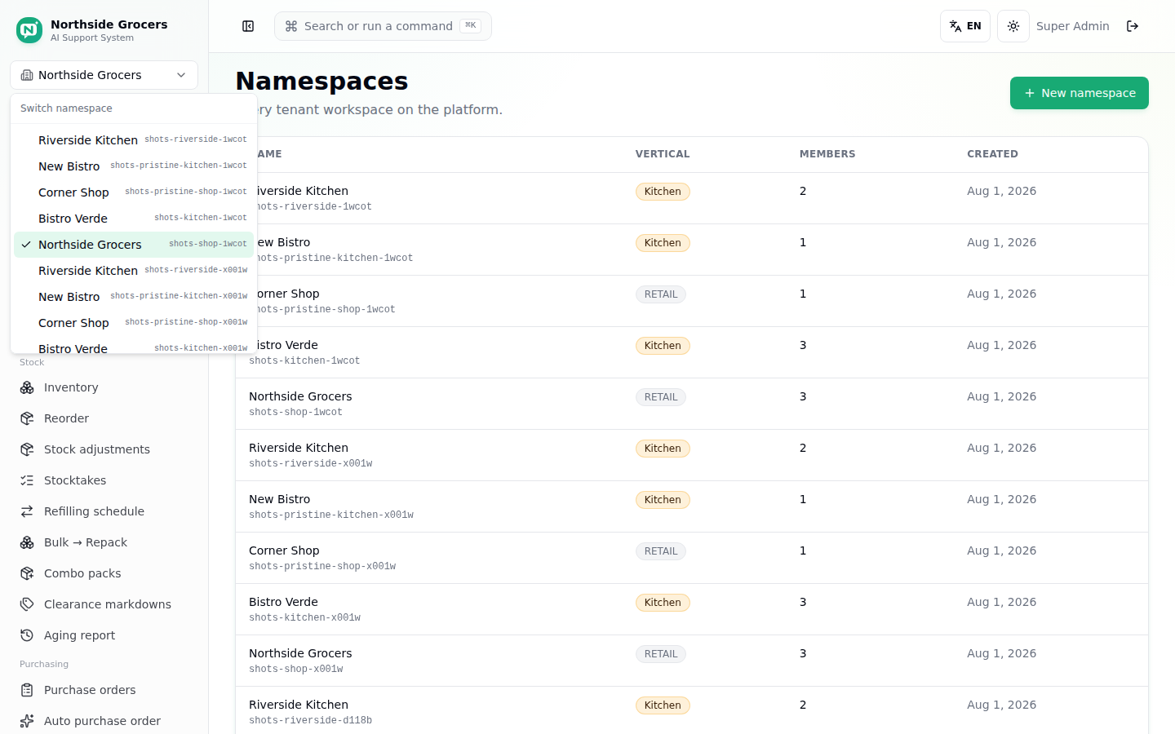
Task: Select Corner Shop shots-pristine-shop-x001w in switcher
Action: point(134,323)
